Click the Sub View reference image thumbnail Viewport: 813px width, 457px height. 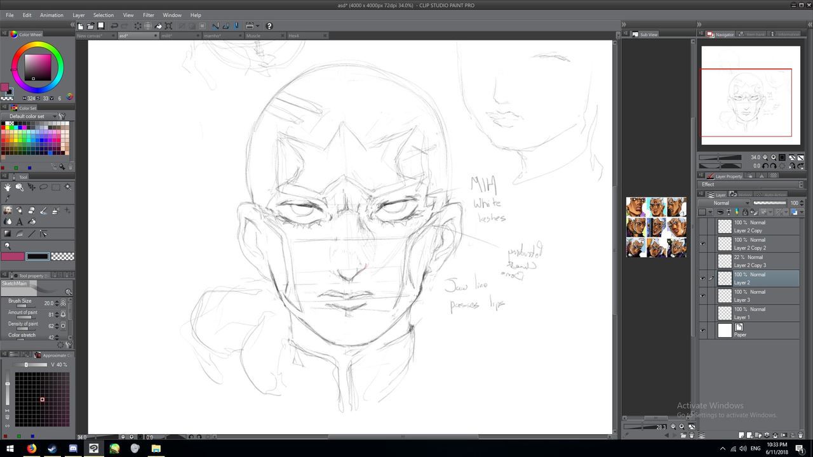(656, 227)
